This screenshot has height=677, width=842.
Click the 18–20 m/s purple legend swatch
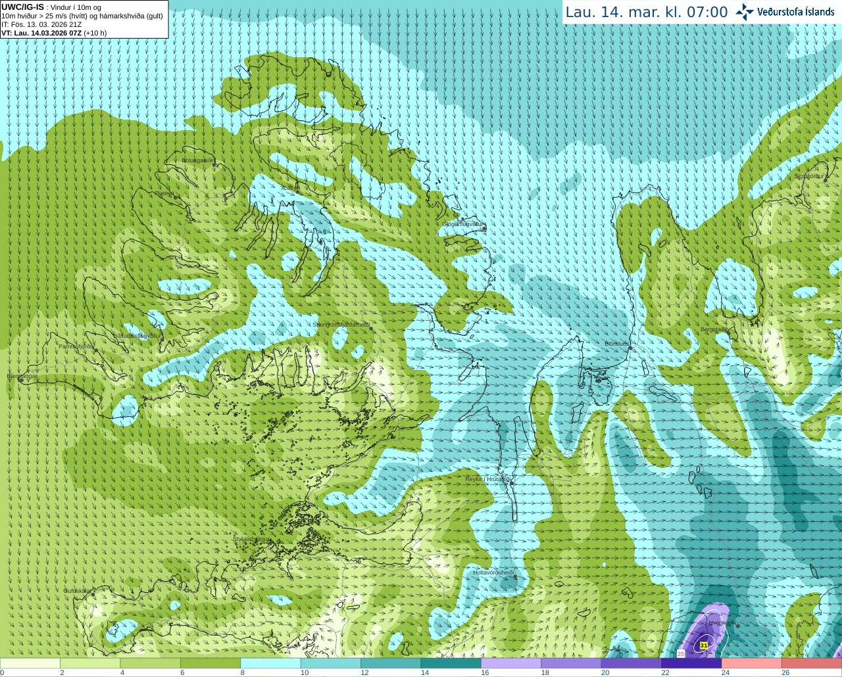(x=572, y=663)
